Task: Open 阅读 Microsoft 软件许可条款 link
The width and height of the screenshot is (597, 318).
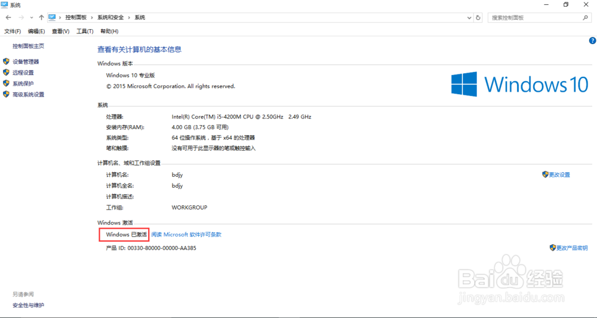Action: tap(186, 235)
